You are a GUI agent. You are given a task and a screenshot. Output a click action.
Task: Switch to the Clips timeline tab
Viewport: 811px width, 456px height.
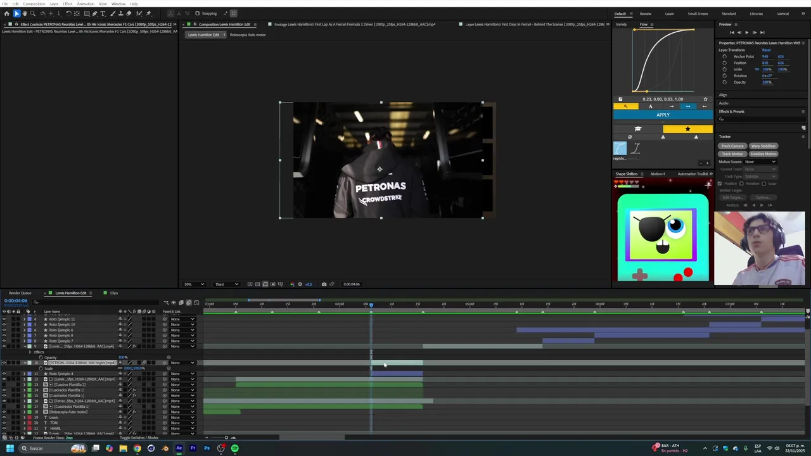[x=114, y=293]
